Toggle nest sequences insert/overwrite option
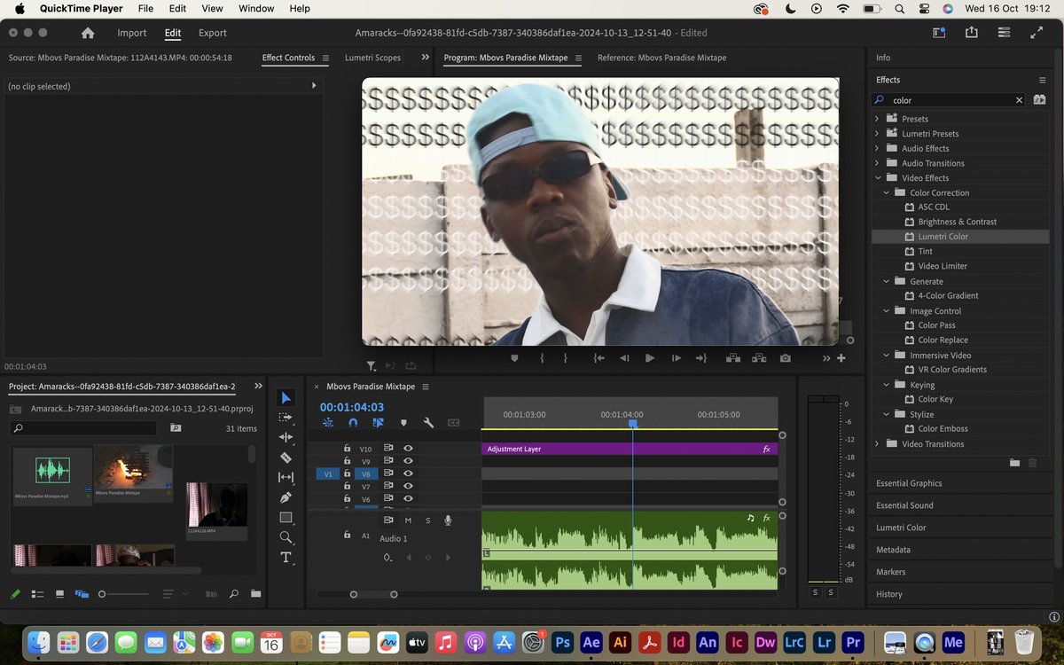1064x665 pixels. (328, 423)
